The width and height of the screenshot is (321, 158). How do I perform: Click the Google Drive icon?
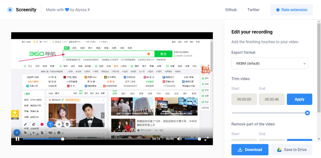279,150
